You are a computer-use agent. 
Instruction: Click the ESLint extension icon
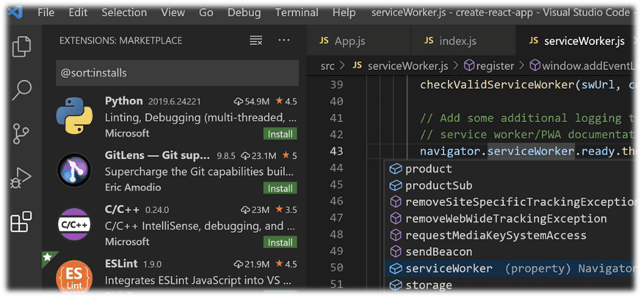[x=73, y=276]
